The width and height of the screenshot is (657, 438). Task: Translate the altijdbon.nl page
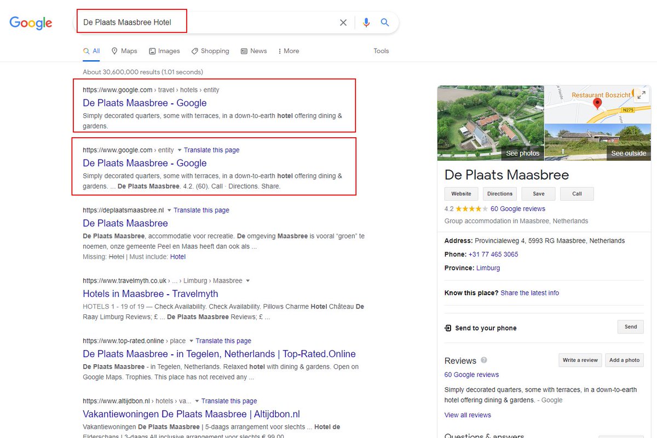coord(229,401)
